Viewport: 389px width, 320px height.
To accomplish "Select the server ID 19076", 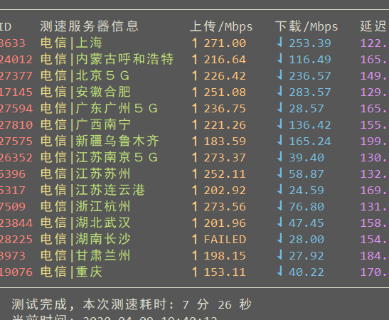I will click(16, 272).
